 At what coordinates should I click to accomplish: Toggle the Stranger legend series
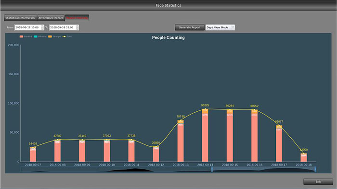(54, 36)
